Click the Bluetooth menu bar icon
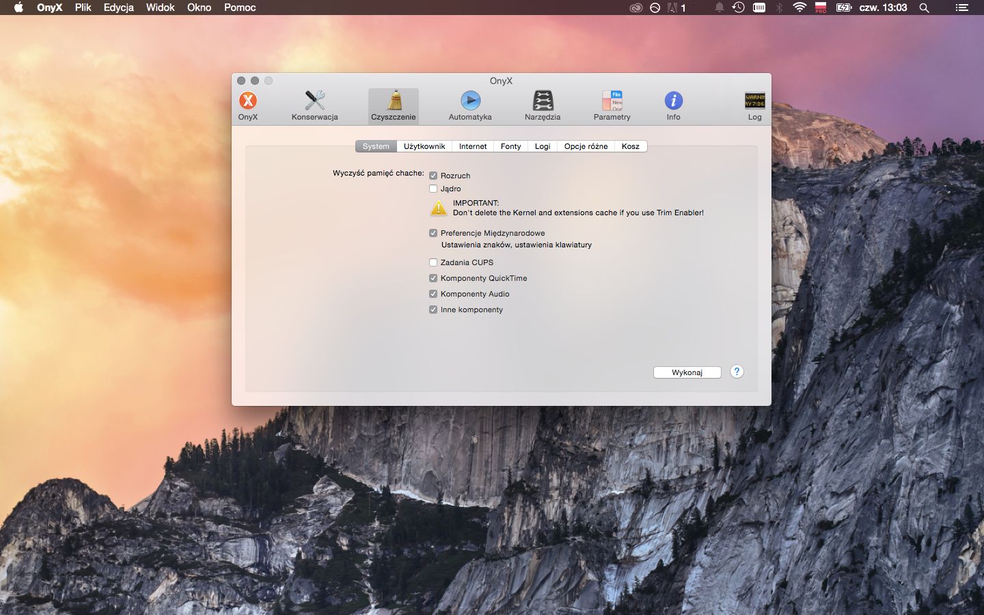984x615 pixels. (x=779, y=8)
